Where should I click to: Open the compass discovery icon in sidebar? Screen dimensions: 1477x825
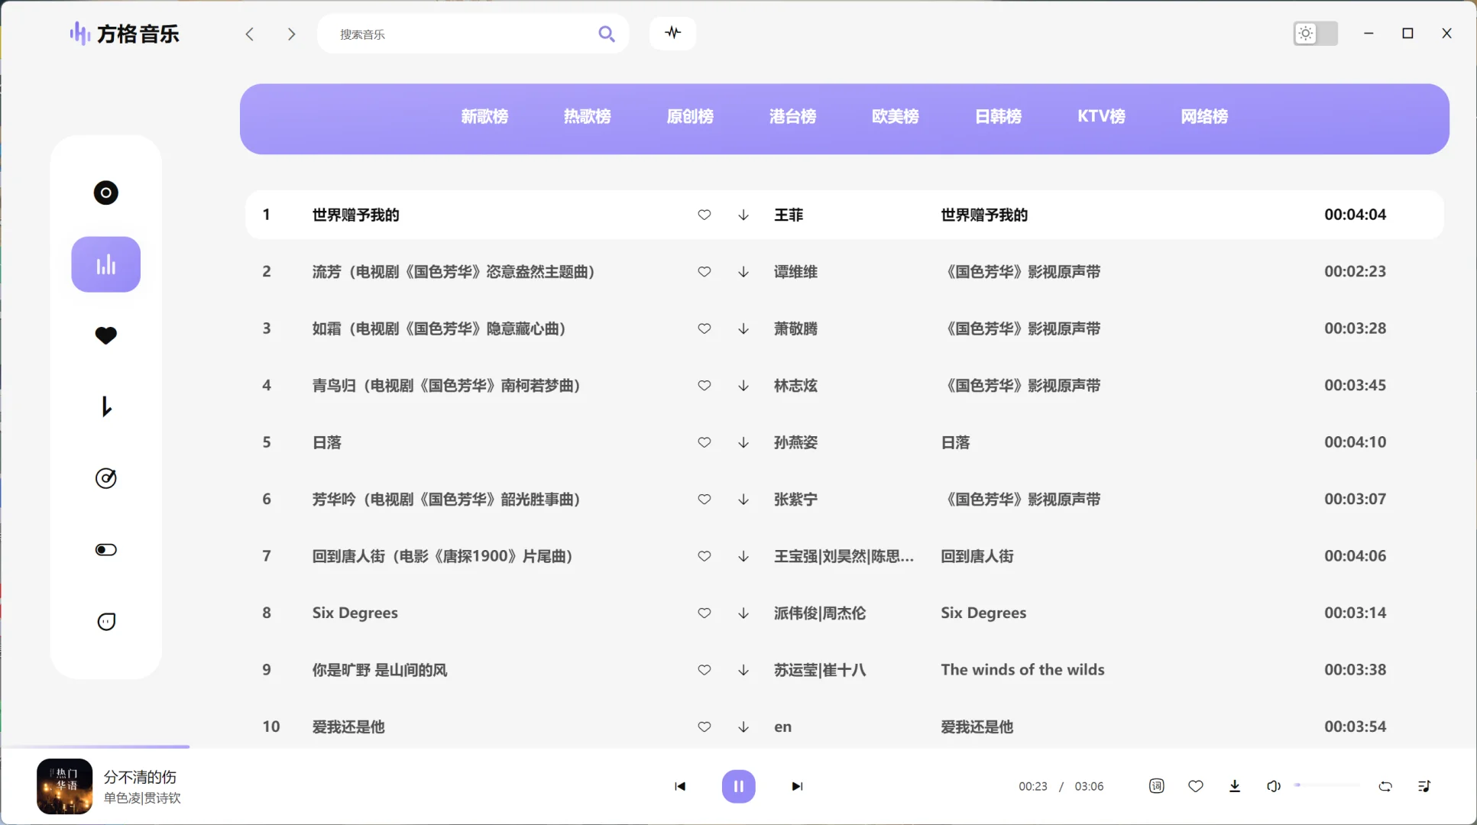point(105,478)
